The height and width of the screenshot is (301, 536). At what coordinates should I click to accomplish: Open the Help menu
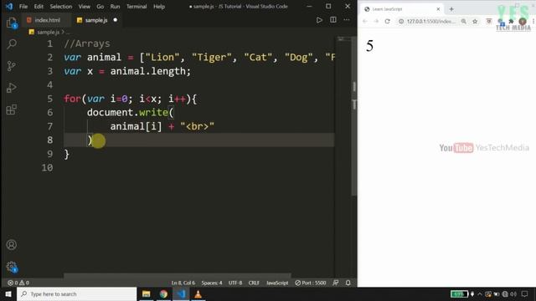[x=159, y=7]
